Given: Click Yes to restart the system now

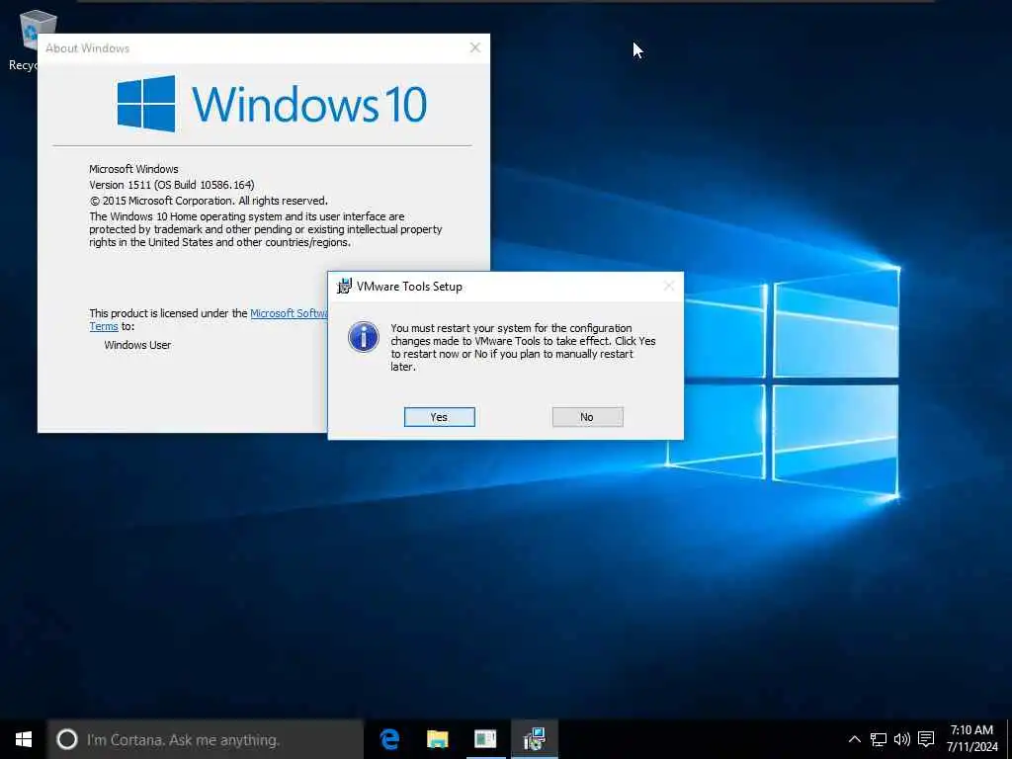Looking at the screenshot, I should point(440,417).
